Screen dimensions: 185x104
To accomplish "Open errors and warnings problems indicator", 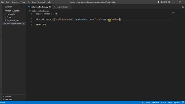I will coord(3,103).
